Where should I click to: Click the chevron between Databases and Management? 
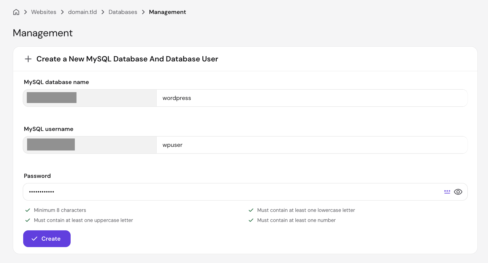[x=143, y=12]
